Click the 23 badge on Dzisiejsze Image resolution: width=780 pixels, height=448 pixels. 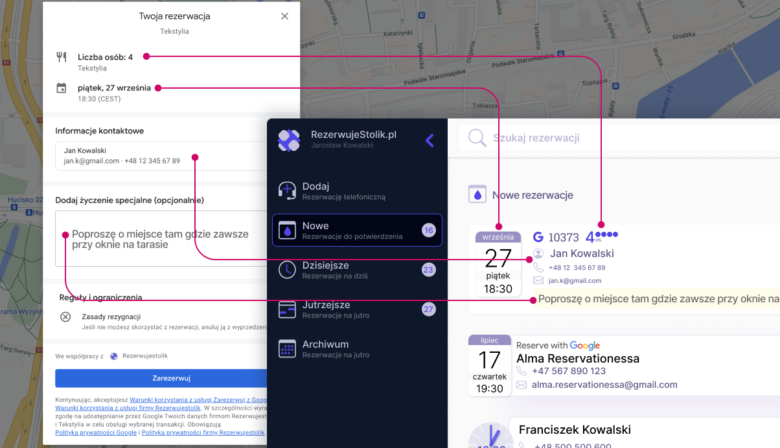click(x=428, y=269)
